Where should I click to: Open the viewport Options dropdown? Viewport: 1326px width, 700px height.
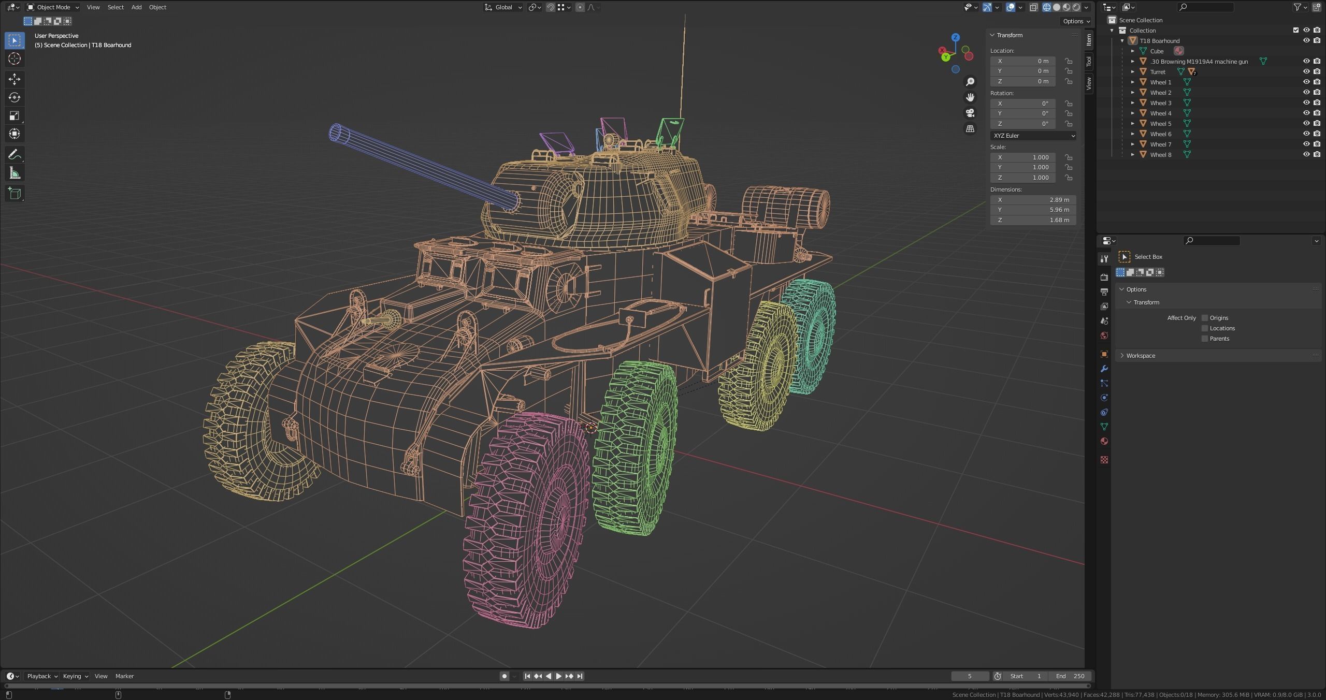(1076, 21)
